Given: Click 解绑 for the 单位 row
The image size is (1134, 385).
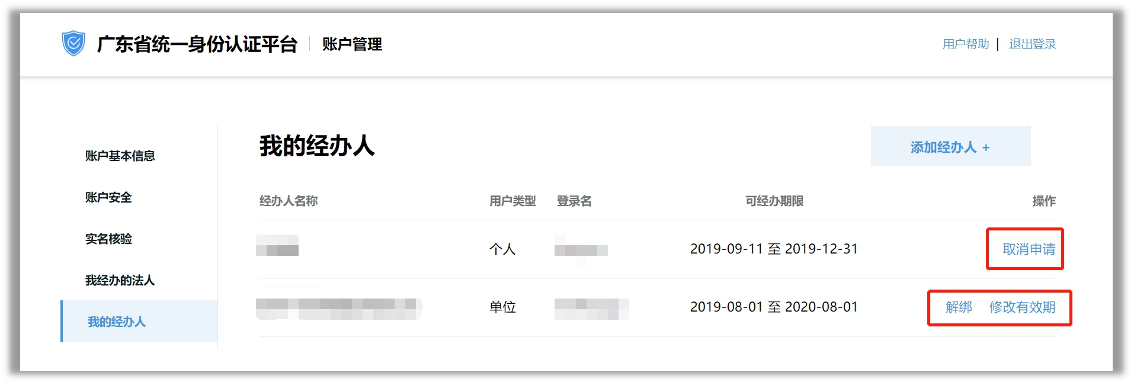Looking at the screenshot, I should point(959,307).
